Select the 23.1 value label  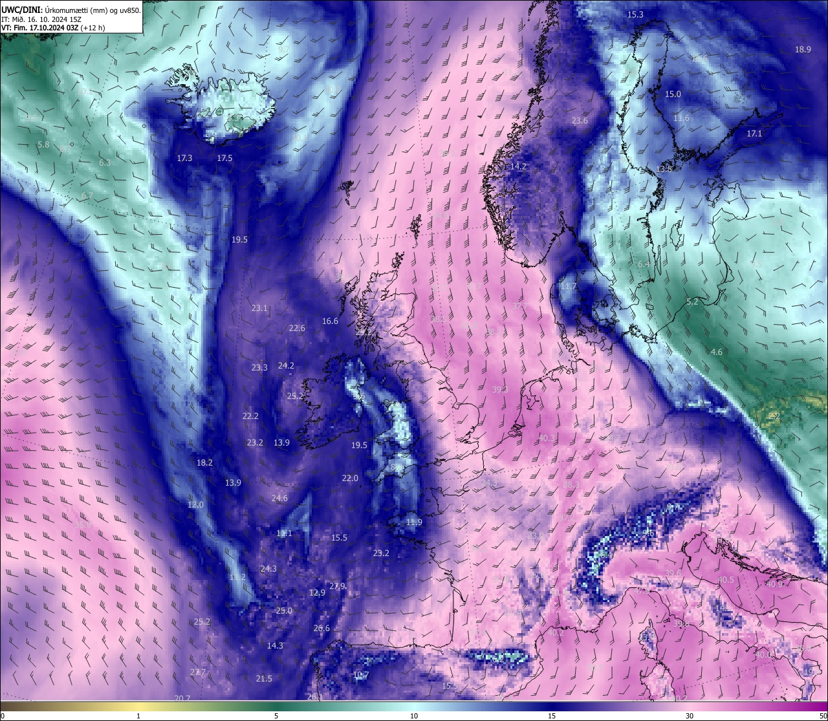(259, 308)
